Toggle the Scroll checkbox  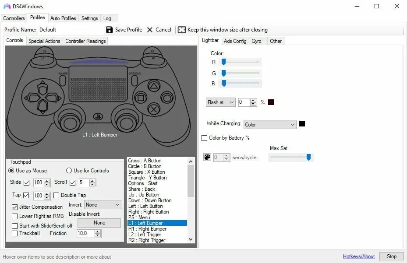72,182
